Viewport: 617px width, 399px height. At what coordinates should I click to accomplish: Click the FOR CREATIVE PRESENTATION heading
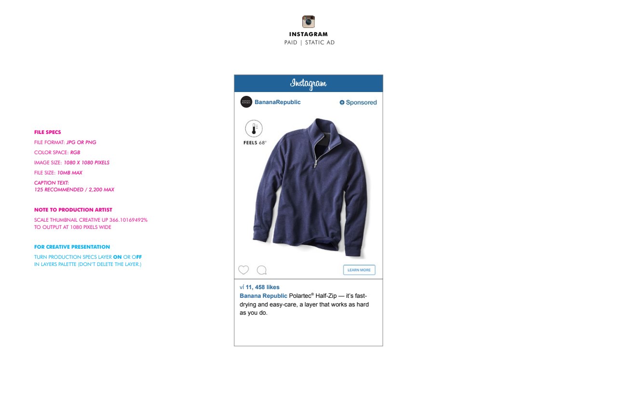72,247
